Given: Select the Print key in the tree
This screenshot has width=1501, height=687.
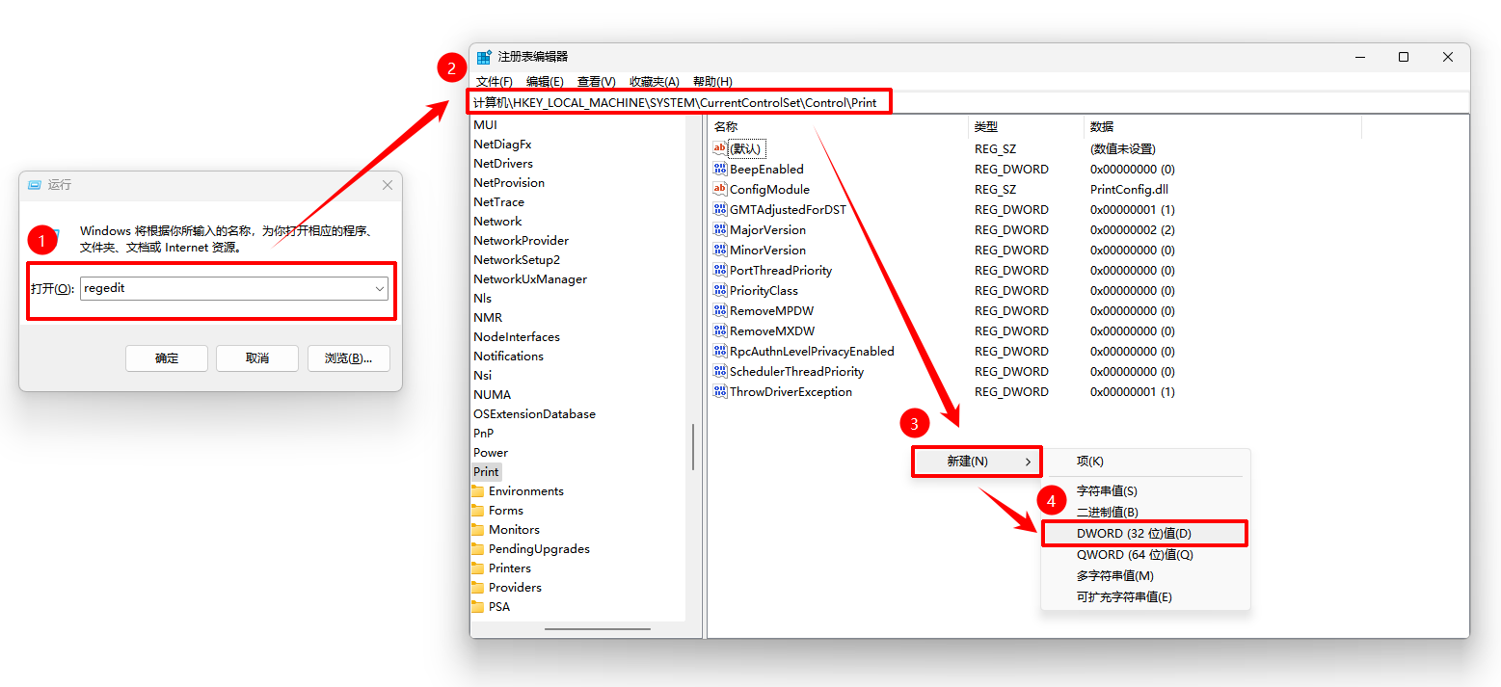Looking at the screenshot, I should coord(486,471).
